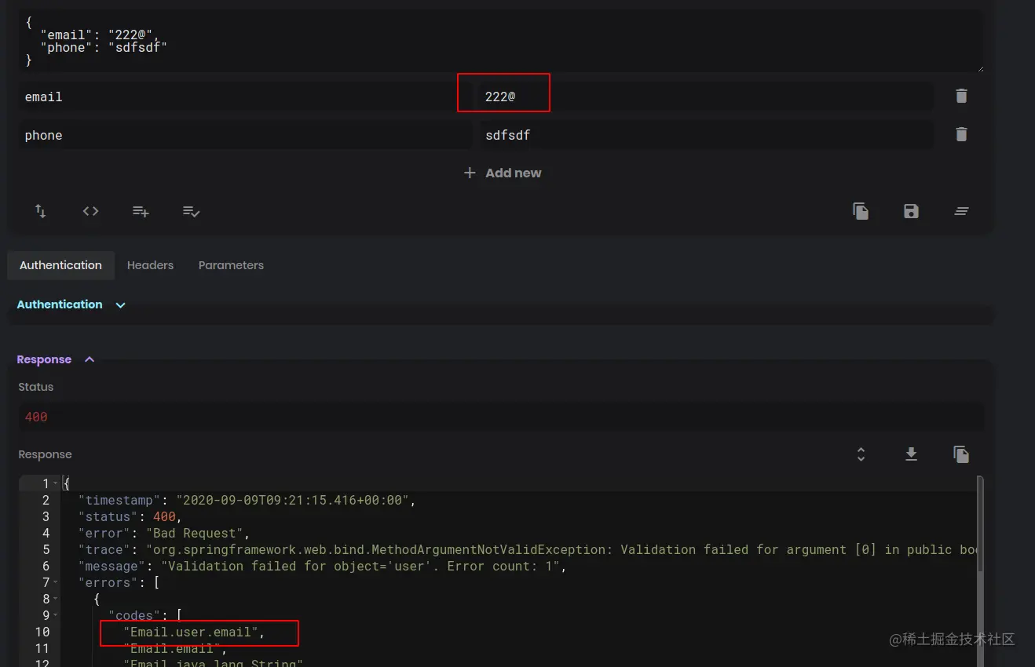The height and width of the screenshot is (667, 1035).
Task: Click the Status label
Action: pyautogui.click(x=36, y=387)
